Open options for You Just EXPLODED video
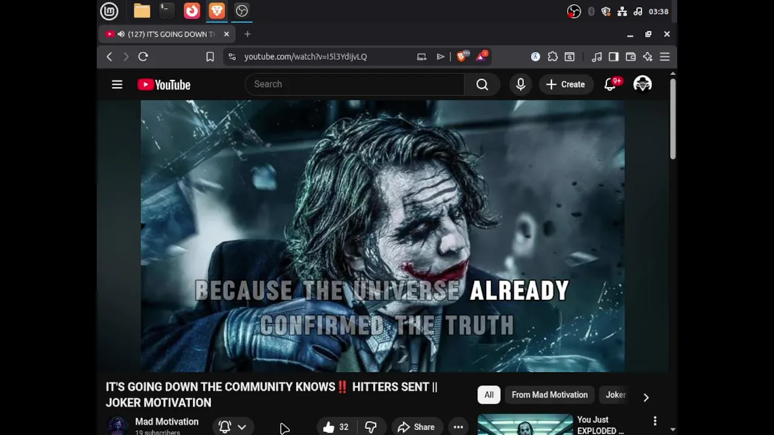 click(x=654, y=420)
